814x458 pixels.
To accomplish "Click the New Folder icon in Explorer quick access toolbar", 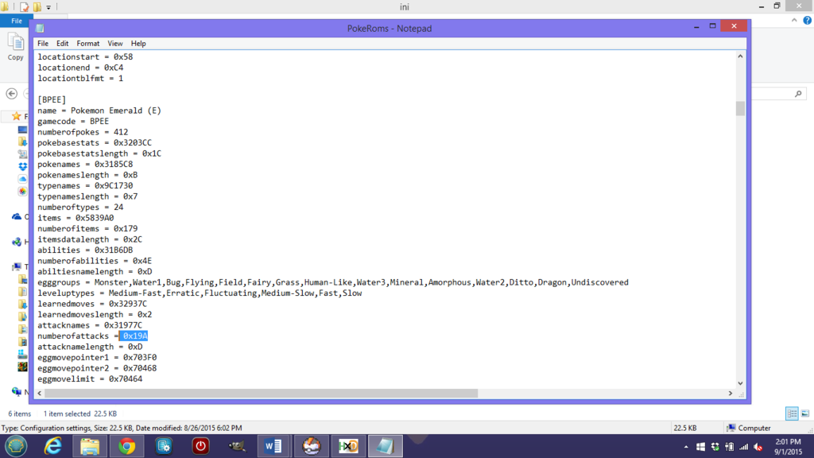I will pos(37,6).
